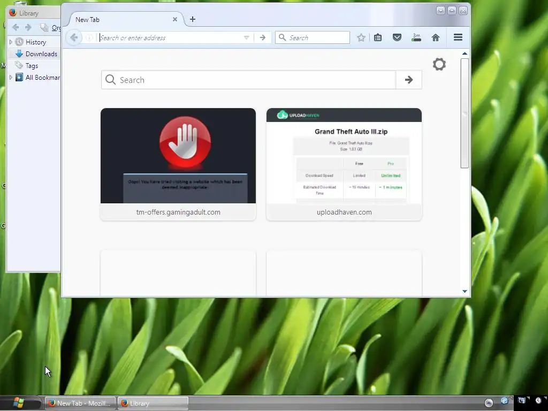Image resolution: width=548 pixels, height=411 pixels.
Task: Open uploadhaven.com tile thumbnail
Action: pos(344,156)
